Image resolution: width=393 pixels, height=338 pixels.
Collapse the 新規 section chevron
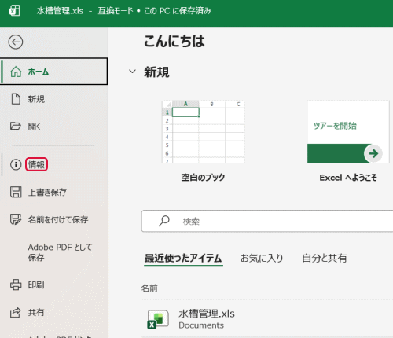pyautogui.click(x=132, y=72)
